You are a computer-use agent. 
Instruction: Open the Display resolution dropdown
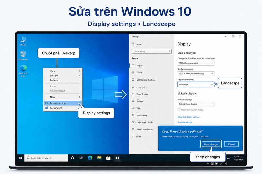pyautogui.click(x=196, y=73)
